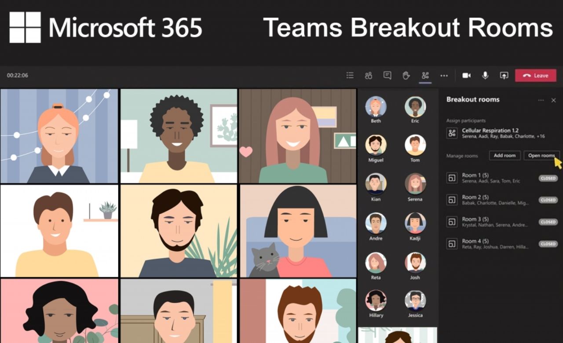Mute your microphone
Screen dimensions: 563x343
click(484, 75)
